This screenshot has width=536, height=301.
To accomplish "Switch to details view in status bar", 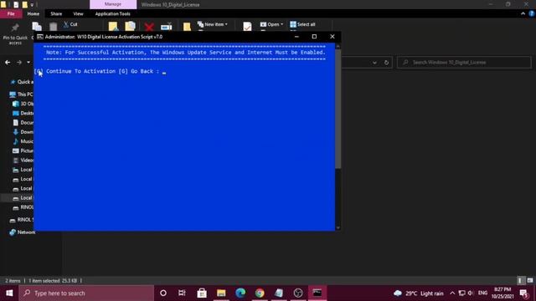I will [x=520, y=281].
